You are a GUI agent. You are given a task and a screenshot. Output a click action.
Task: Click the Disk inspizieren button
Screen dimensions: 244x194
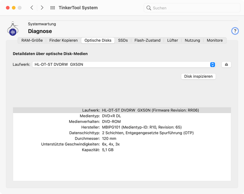point(198,76)
